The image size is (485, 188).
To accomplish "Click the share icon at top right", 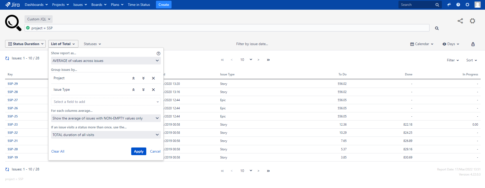I will pos(460,21).
